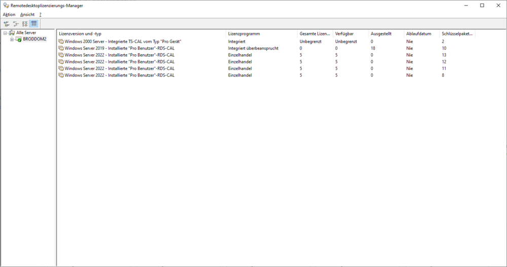The height and width of the screenshot is (267, 507).
Task: Click the large icons view toolbar button
Action: [7, 24]
